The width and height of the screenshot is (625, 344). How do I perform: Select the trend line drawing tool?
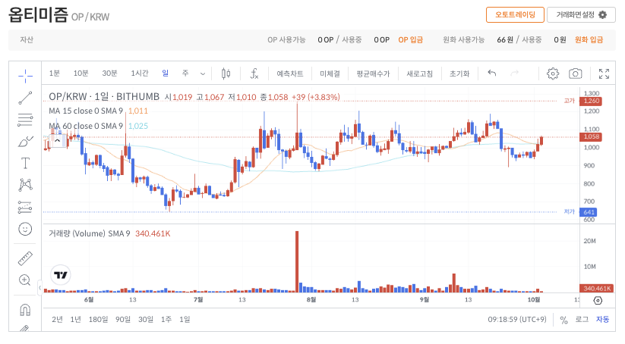tap(25, 97)
